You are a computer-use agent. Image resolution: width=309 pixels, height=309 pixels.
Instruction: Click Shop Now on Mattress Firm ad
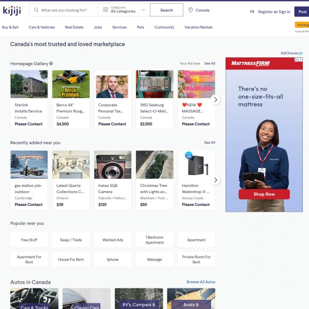[264, 194]
